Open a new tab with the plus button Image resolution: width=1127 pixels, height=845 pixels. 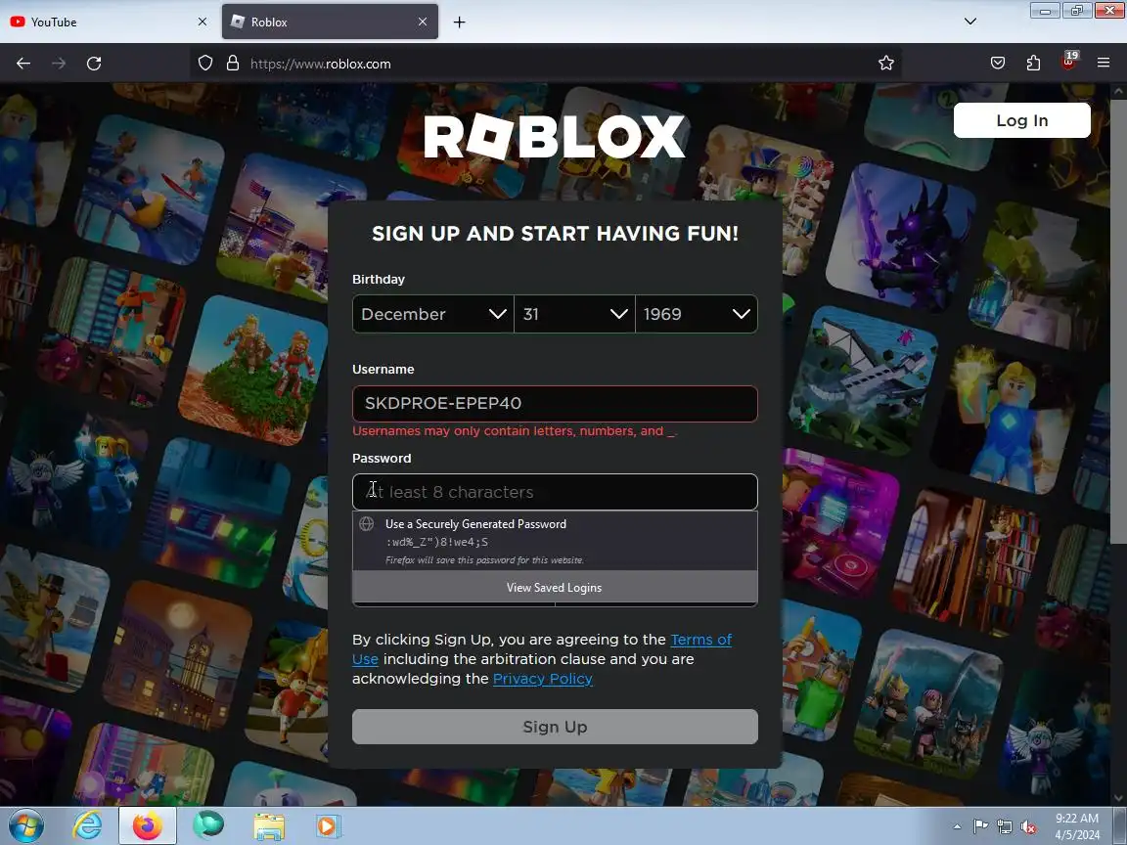coord(459,22)
